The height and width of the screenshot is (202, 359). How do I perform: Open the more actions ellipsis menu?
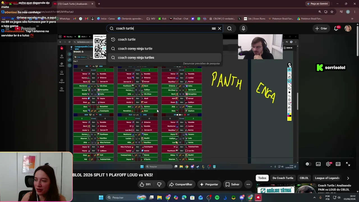248,184
